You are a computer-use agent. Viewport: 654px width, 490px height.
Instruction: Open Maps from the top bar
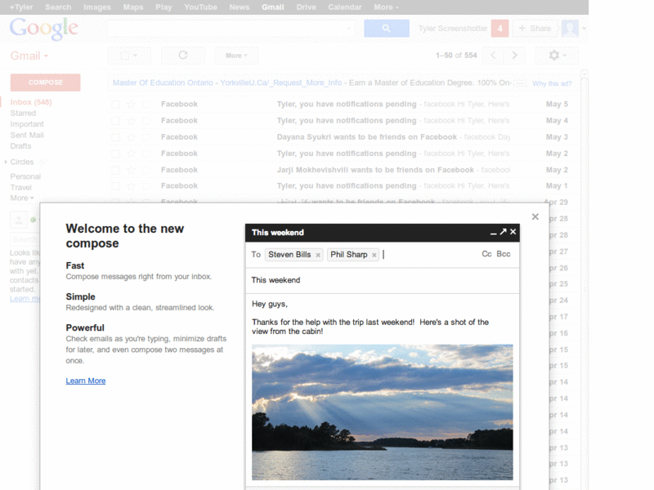pos(133,7)
